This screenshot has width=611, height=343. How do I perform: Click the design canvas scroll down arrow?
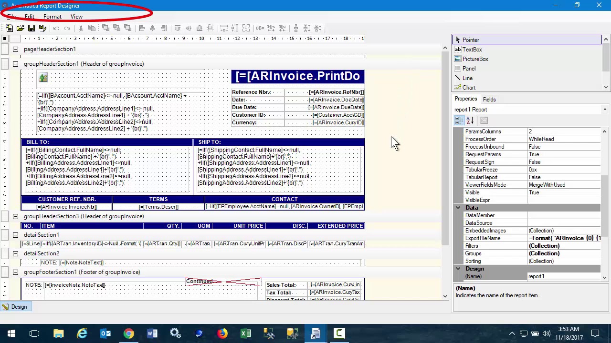click(x=445, y=296)
